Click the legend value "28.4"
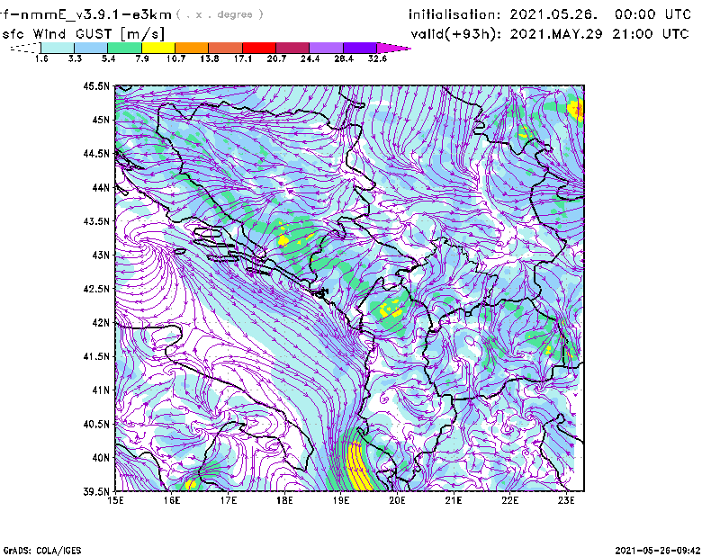The width and height of the screenshot is (720, 556). [344, 58]
